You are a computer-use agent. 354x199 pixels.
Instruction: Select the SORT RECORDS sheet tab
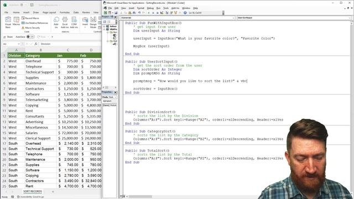[x=33, y=191]
